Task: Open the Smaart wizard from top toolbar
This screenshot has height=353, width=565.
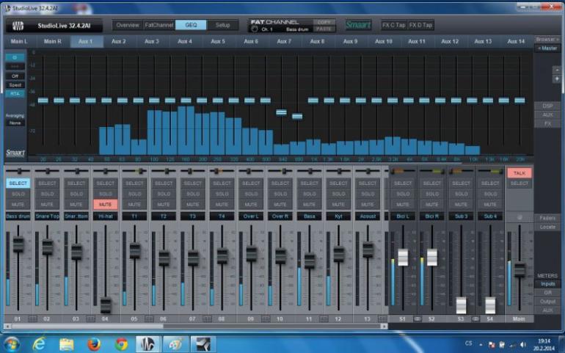Action: coord(358,25)
